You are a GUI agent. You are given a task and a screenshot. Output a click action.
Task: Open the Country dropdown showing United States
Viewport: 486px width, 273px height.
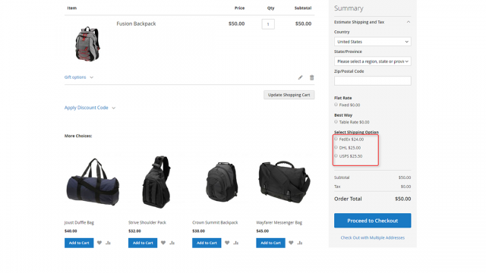point(373,42)
